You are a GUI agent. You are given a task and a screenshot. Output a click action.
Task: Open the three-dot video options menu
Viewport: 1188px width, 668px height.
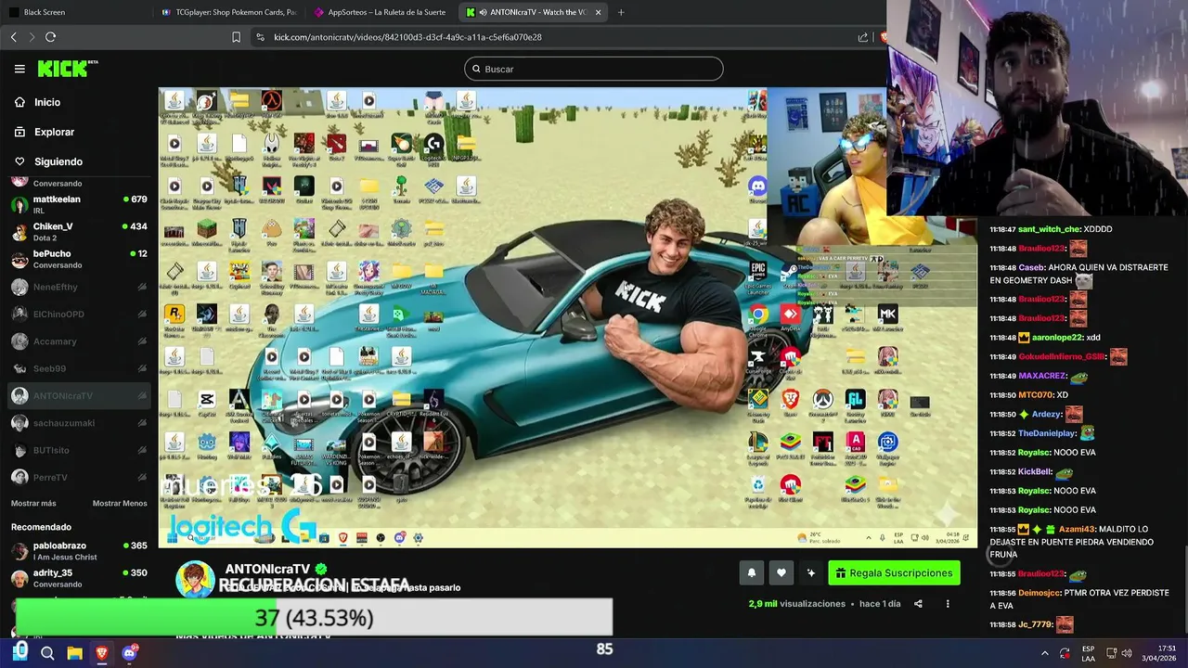click(948, 604)
